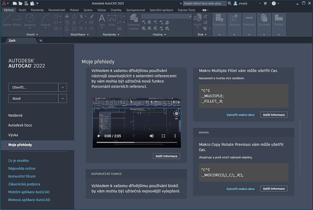This screenshot has height=210, width=313.
Task: Switch to the Vložit ribbon tab
Action: click(x=22, y=10)
